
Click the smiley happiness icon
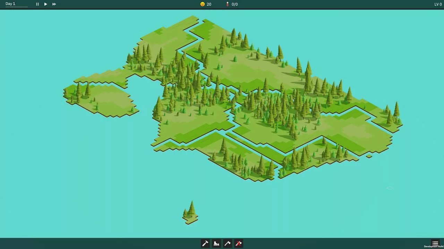click(x=203, y=4)
